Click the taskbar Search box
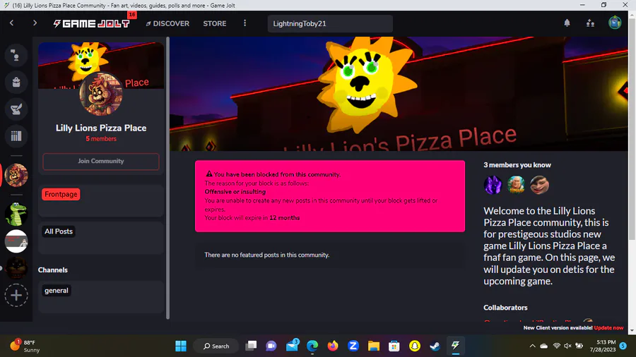Screen dimensions: 636x357 click(216, 346)
